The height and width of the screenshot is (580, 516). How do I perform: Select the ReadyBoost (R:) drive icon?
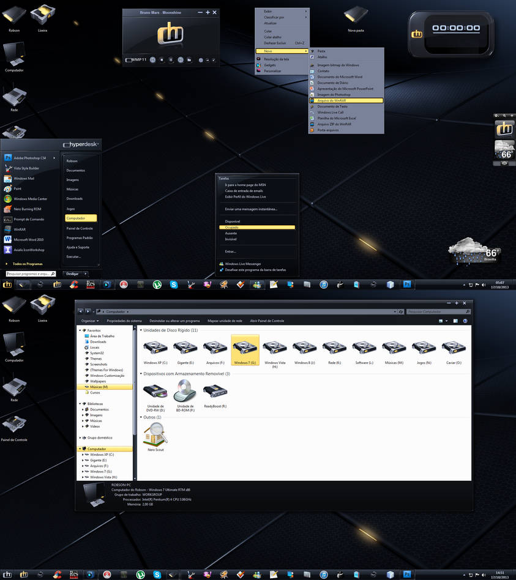click(215, 394)
